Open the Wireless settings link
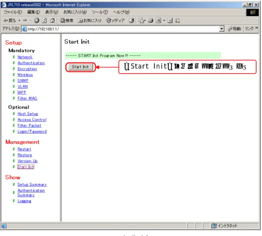Viewport: 262px width, 236px height. (25, 75)
